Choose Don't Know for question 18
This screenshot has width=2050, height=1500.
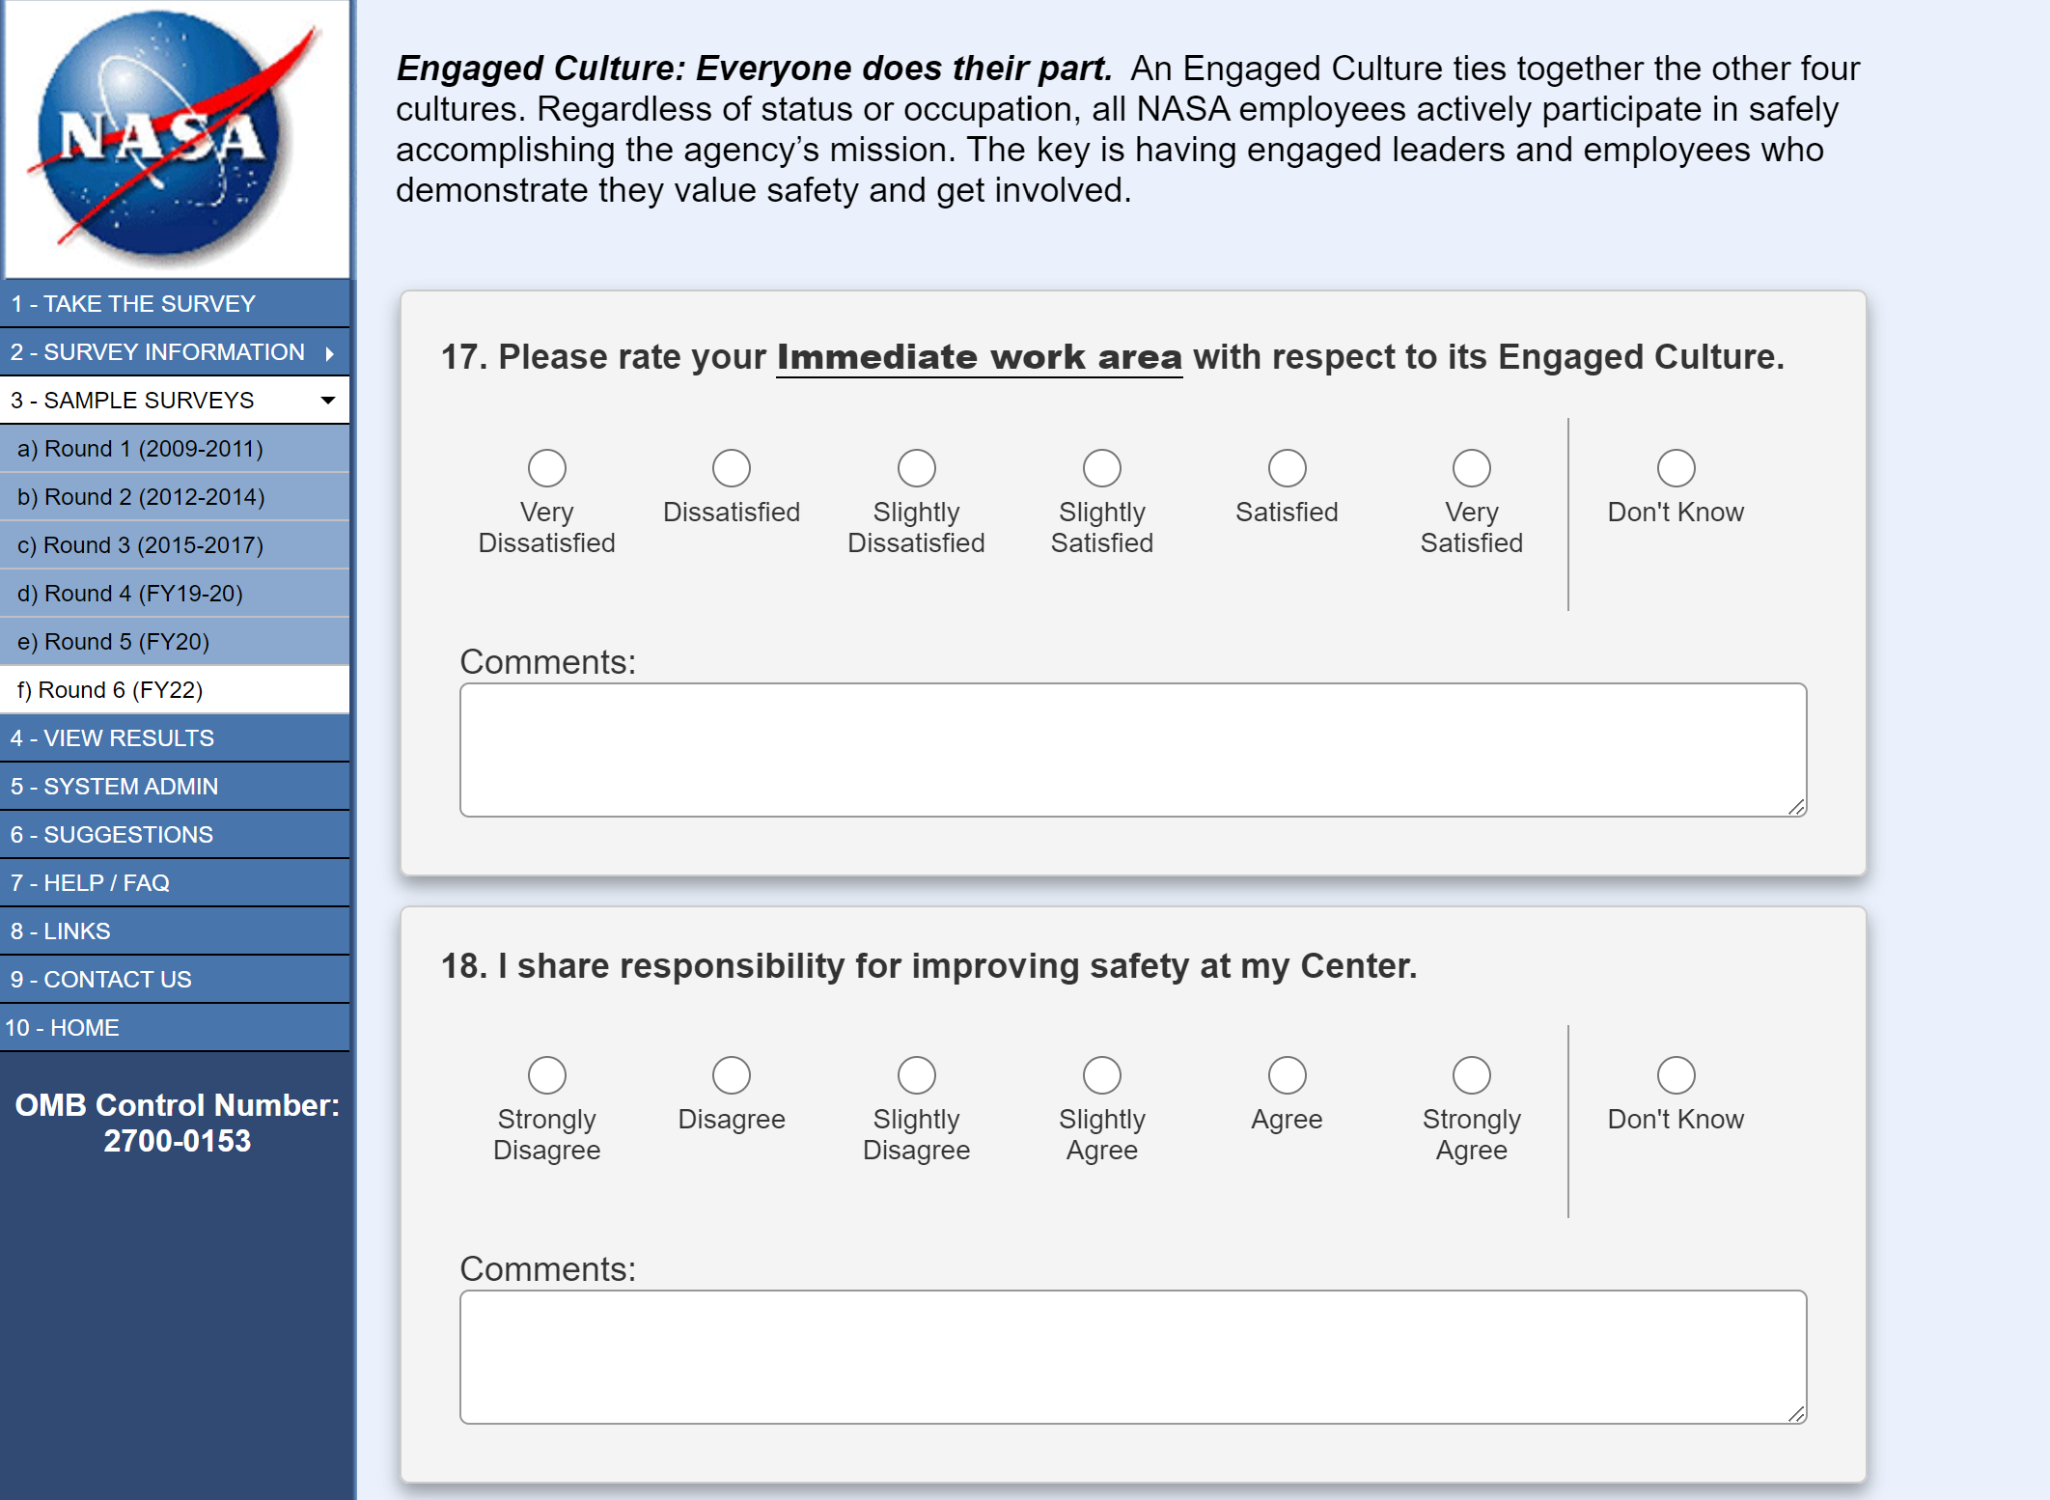1676,1075
